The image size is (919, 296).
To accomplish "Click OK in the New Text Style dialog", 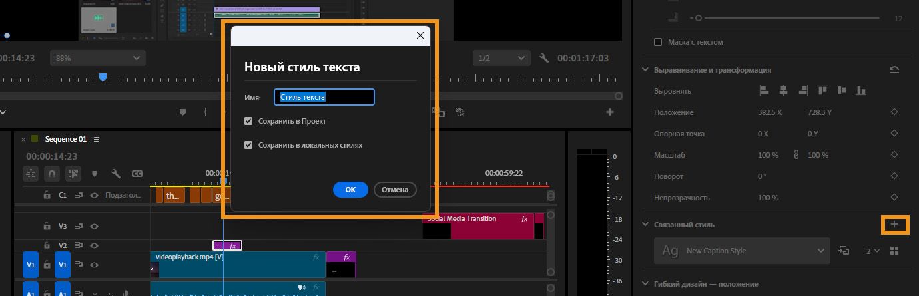I will (x=350, y=190).
